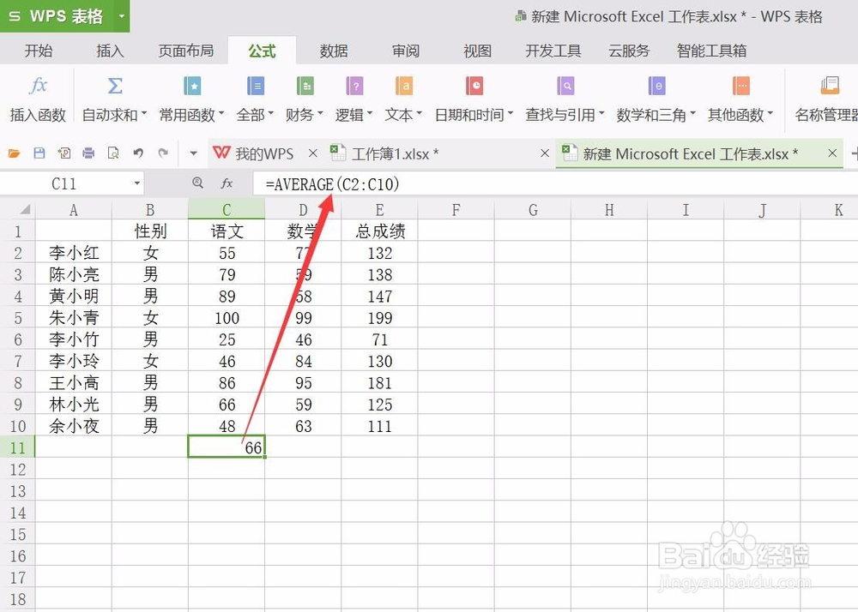Save the workbook using the Save icon

(39, 153)
